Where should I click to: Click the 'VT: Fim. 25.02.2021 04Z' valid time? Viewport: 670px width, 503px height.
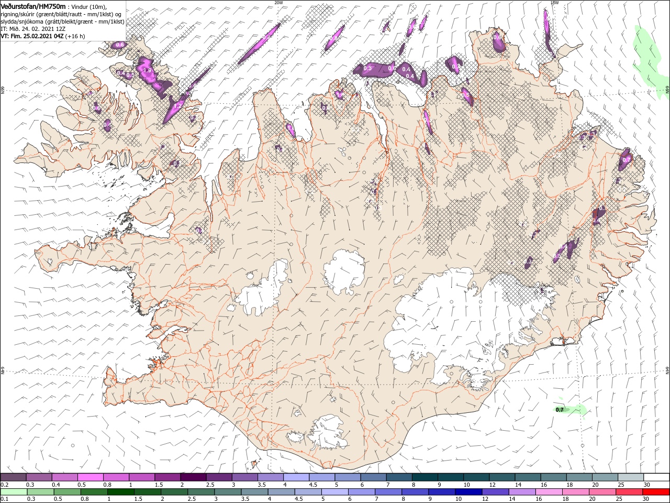pyautogui.click(x=32, y=36)
